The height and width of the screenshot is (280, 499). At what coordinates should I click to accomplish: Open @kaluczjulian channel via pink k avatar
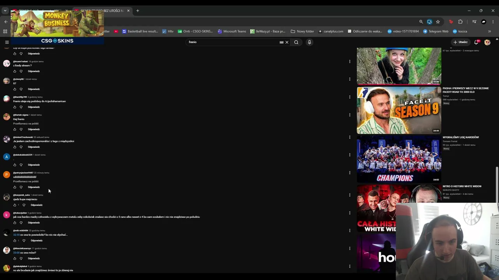[x=7, y=215]
